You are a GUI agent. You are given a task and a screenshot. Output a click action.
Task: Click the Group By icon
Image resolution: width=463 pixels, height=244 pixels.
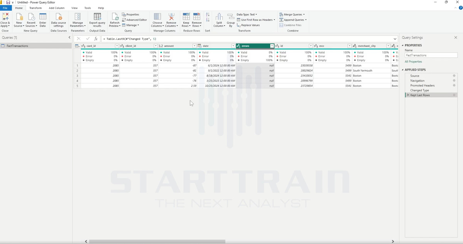coord(231,17)
